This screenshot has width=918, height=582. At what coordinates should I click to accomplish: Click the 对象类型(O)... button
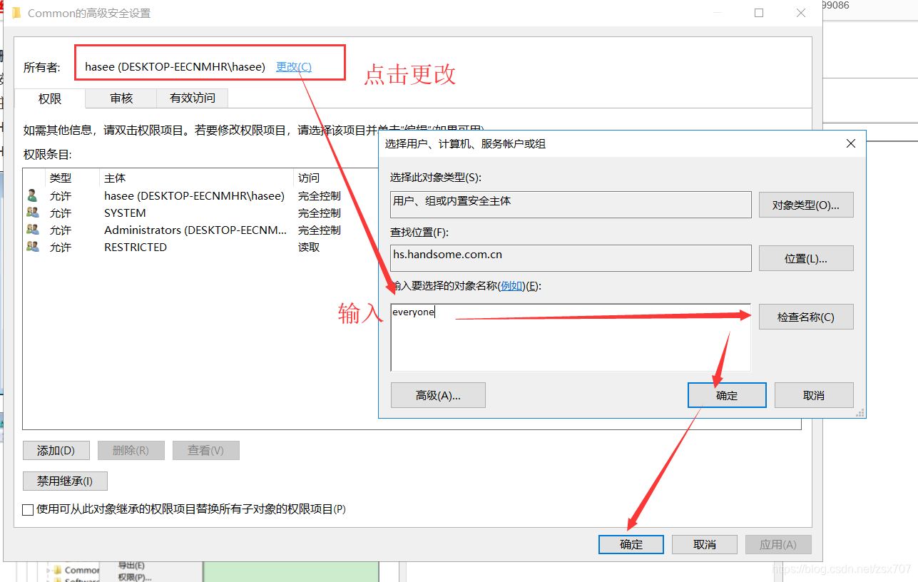pyautogui.click(x=806, y=205)
